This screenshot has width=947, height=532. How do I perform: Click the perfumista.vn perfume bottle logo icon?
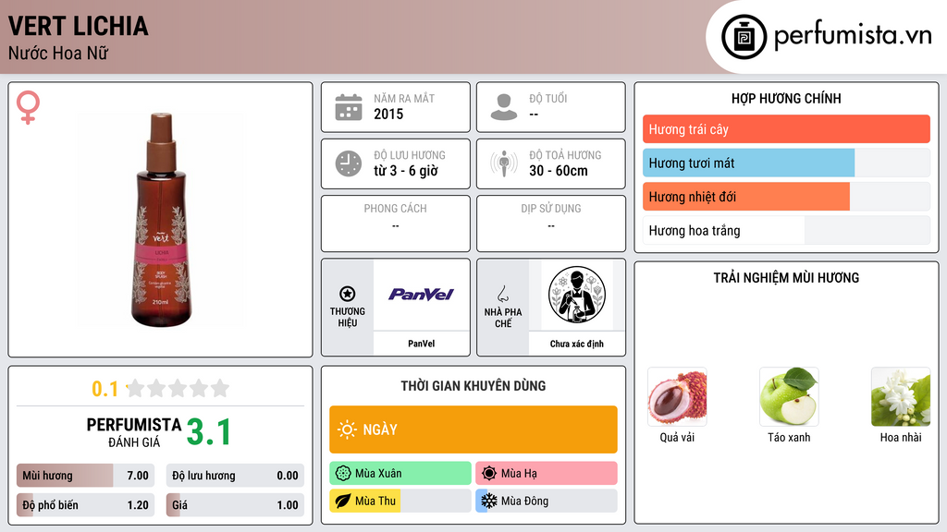pos(744,37)
